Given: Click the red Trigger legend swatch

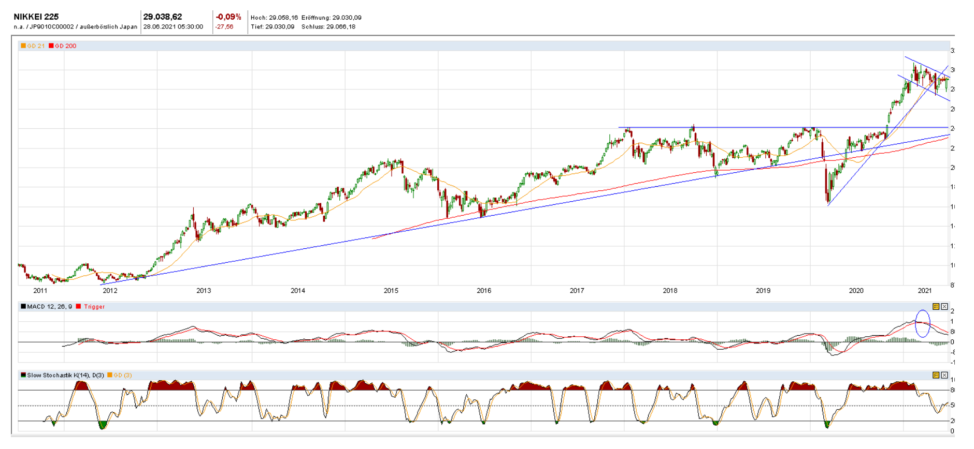Looking at the screenshot, I should tap(79, 307).
